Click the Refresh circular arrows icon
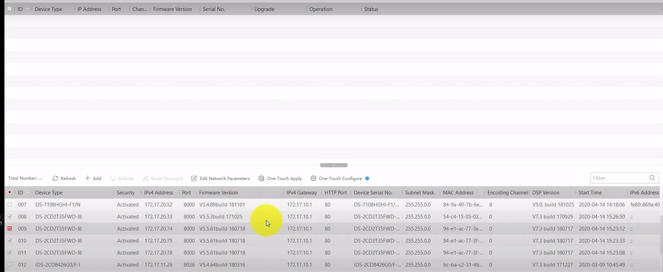 coord(55,178)
